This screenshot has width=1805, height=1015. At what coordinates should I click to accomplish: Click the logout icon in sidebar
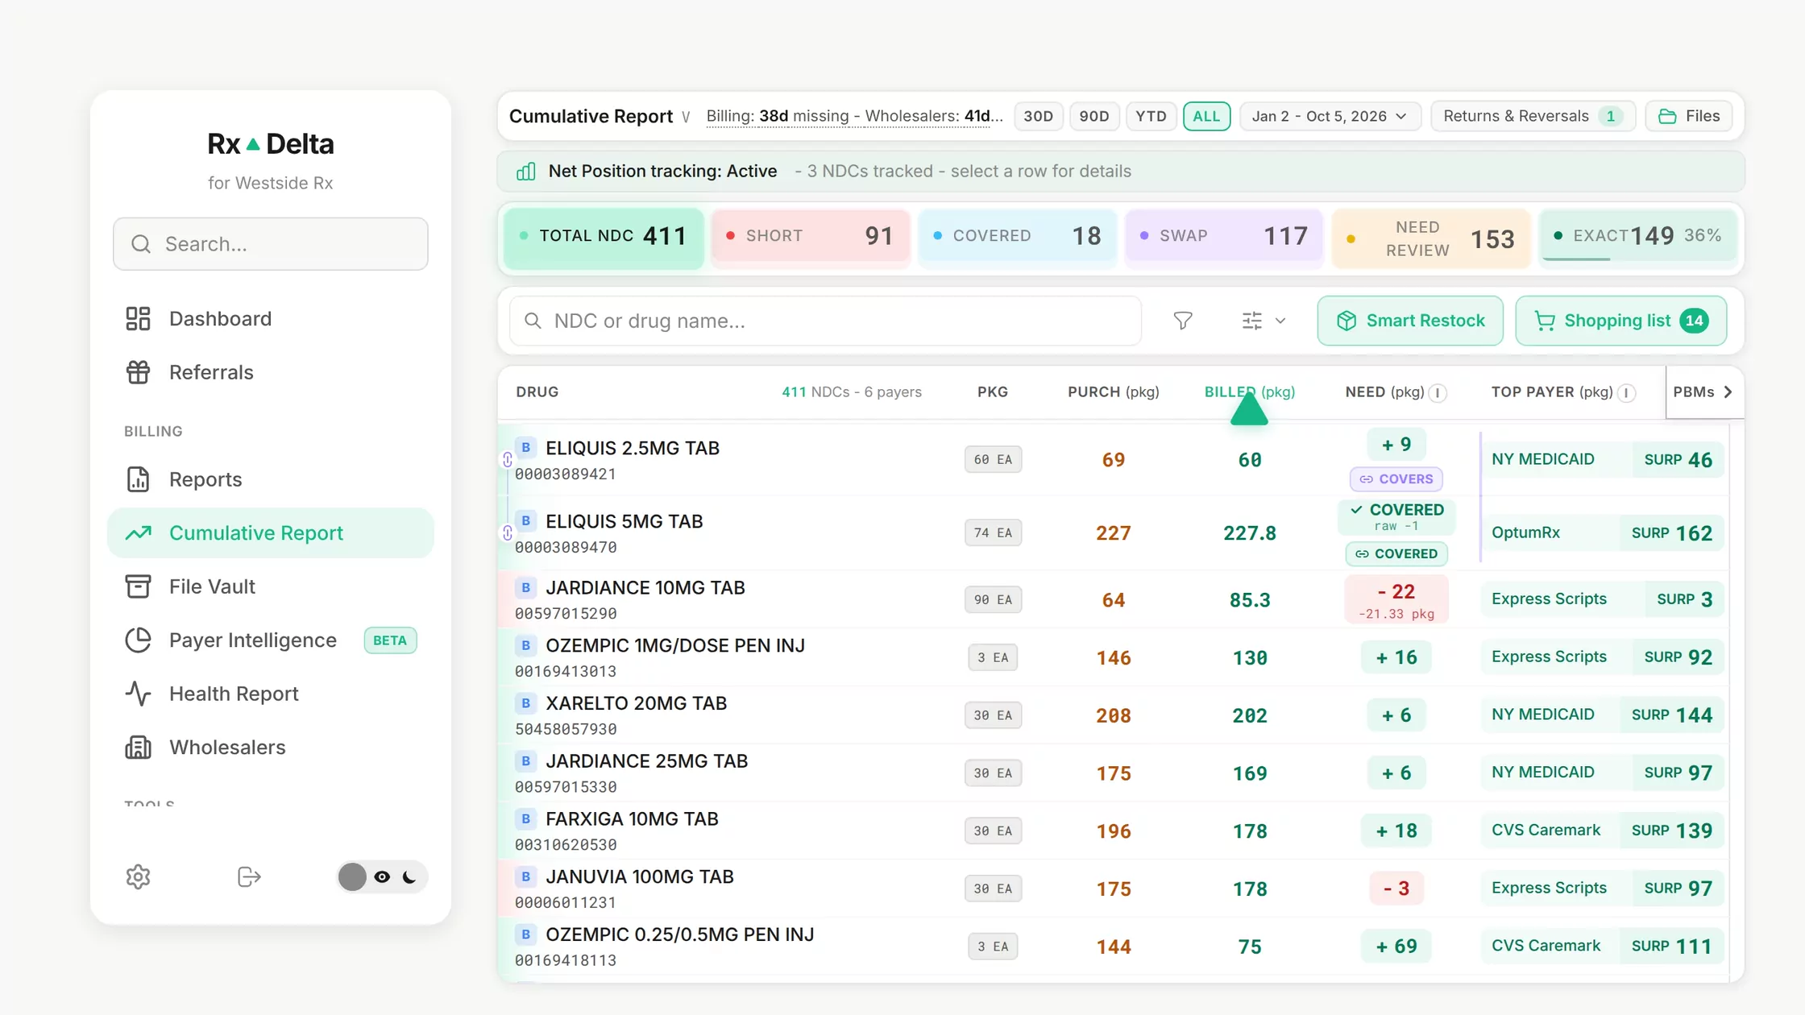[249, 876]
